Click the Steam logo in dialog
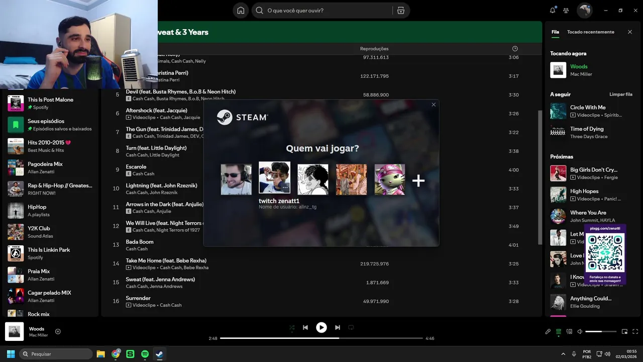The width and height of the screenshot is (643, 362). (x=242, y=117)
